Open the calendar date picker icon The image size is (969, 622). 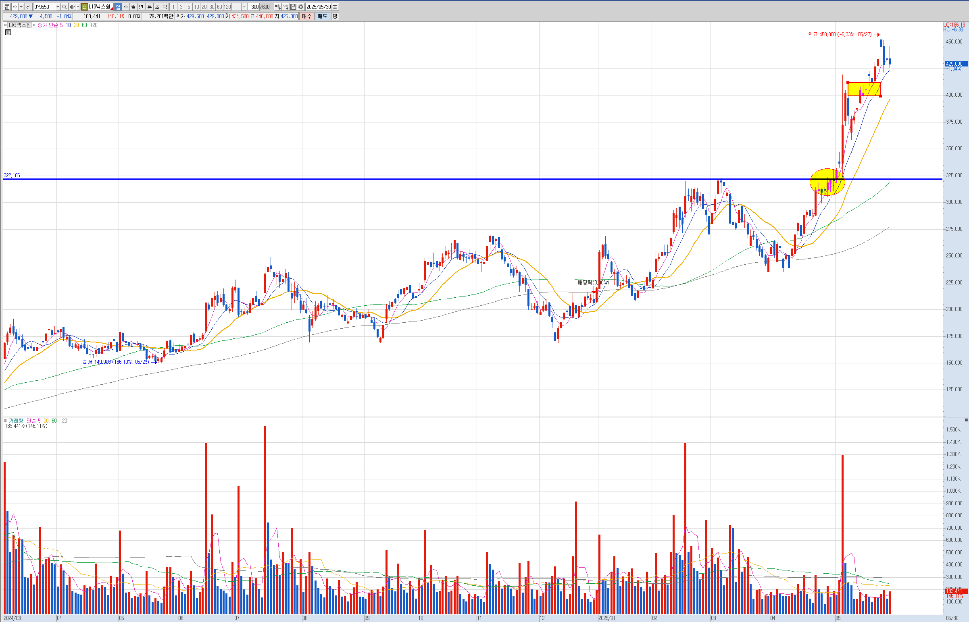pos(335,7)
